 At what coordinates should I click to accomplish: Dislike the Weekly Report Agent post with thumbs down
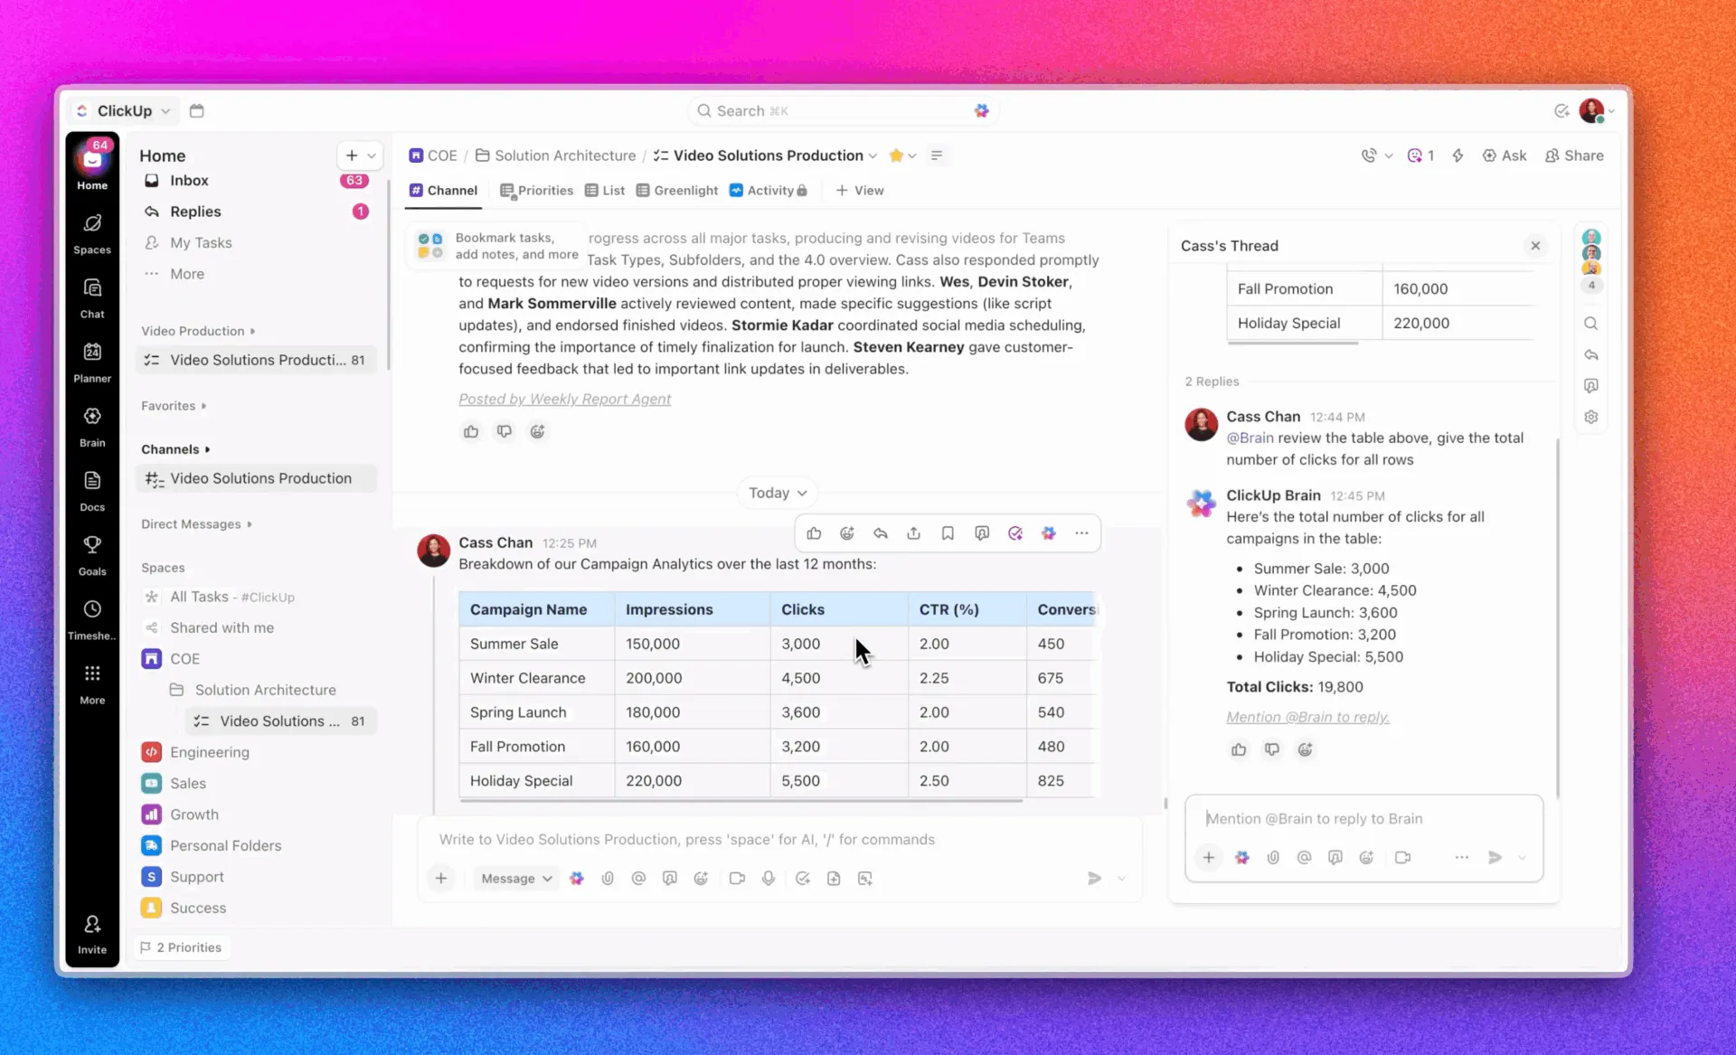pyautogui.click(x=505, y=431)
